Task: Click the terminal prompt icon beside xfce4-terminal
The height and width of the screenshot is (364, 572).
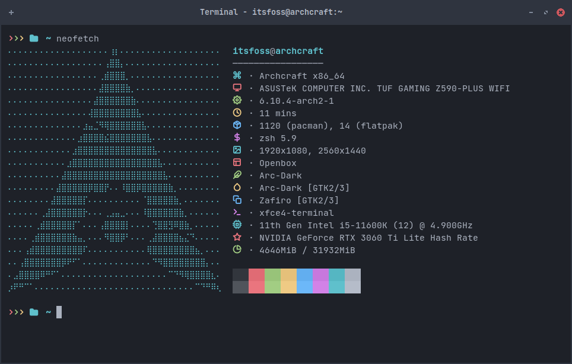Action: (x=237, y=212)
